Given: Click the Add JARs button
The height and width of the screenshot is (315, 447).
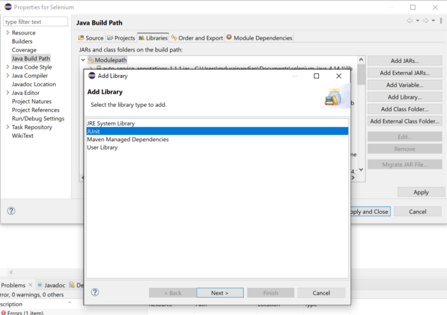Looking at the screenshot, I should [x=405, y=61].
